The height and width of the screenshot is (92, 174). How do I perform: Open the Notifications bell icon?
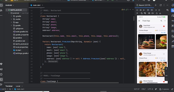(173, 5)
